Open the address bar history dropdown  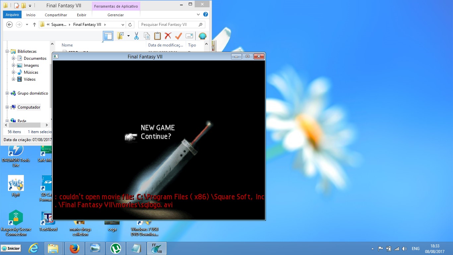[x=123, y=25]
